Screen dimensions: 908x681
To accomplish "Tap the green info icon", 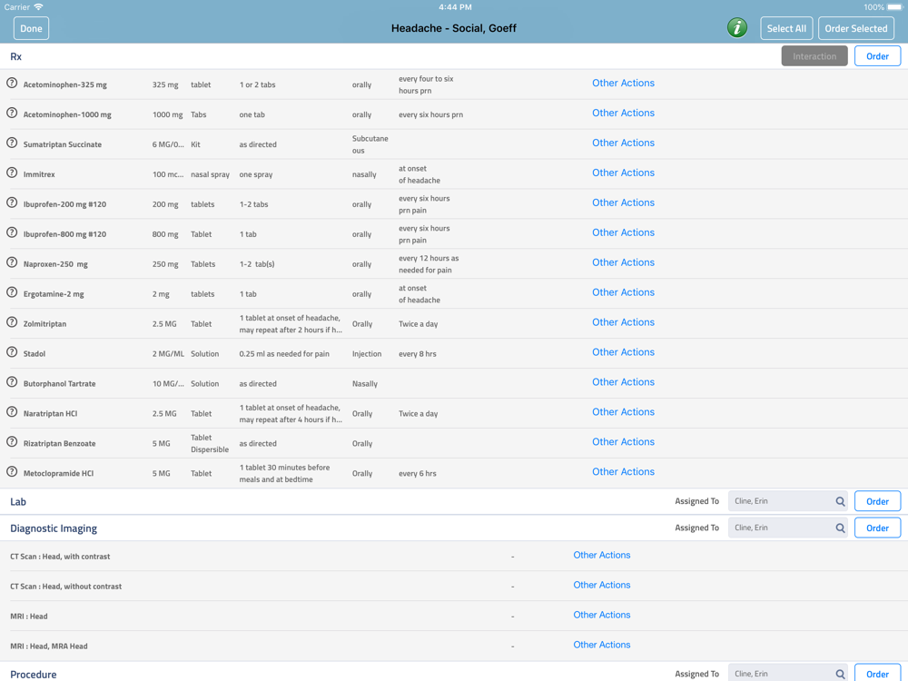I will pyautogui.click(x=736, y=28).
